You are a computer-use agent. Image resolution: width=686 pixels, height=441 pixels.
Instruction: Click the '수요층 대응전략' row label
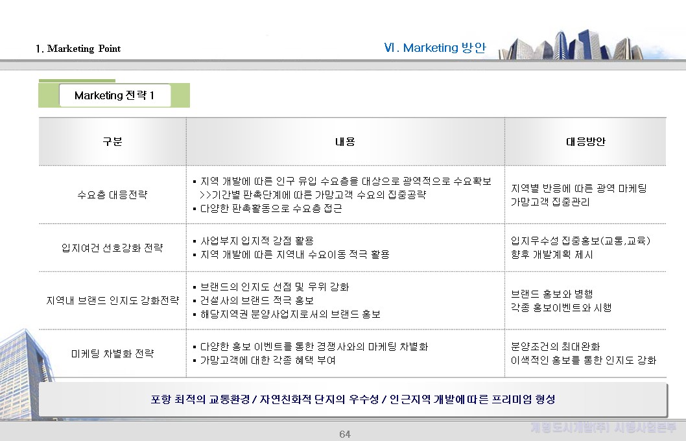112,196
